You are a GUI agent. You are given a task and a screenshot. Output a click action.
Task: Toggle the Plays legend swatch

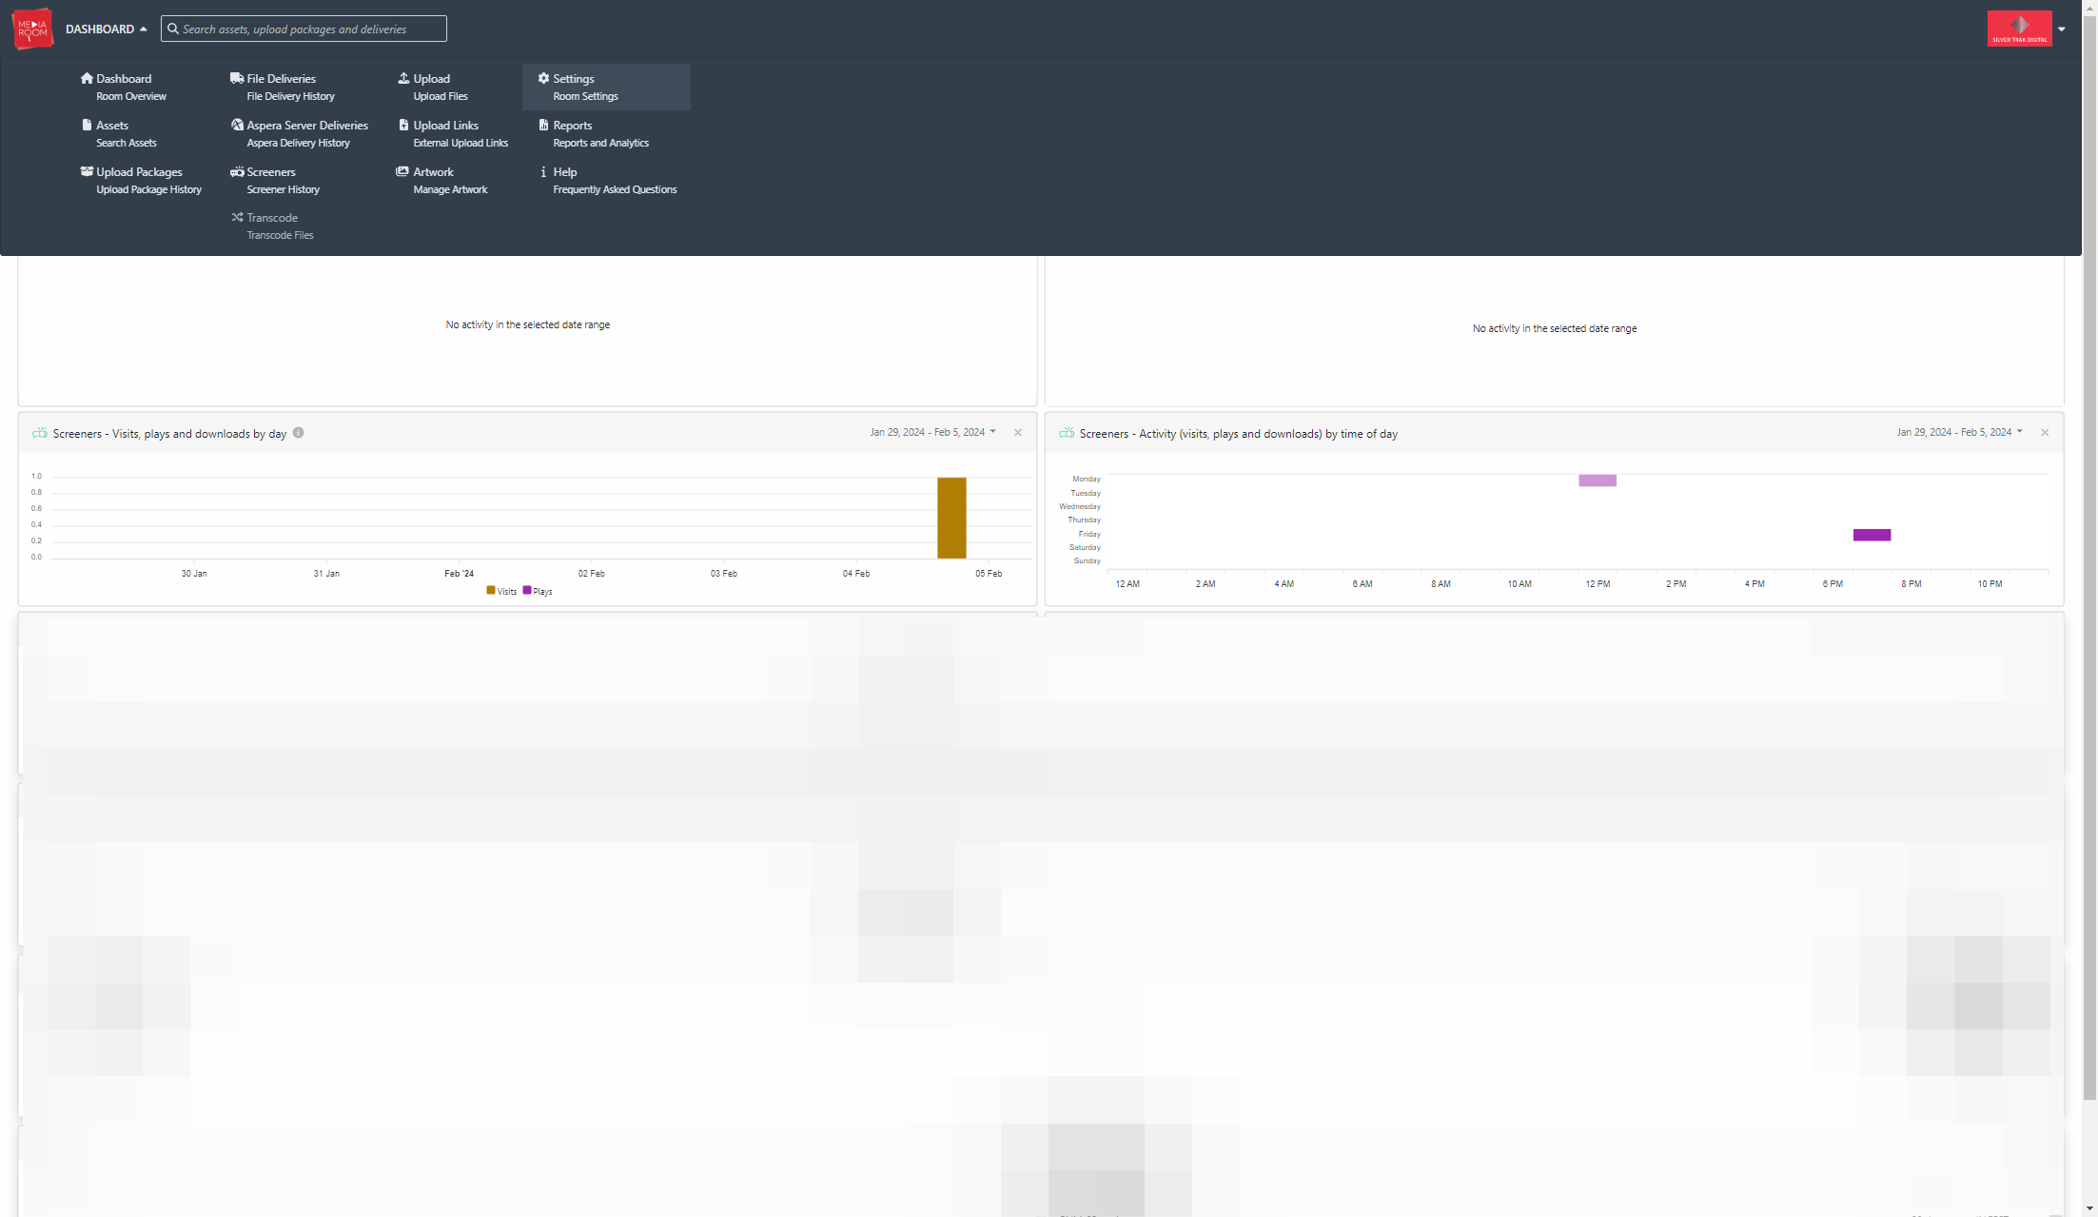(x=527, y=590)
